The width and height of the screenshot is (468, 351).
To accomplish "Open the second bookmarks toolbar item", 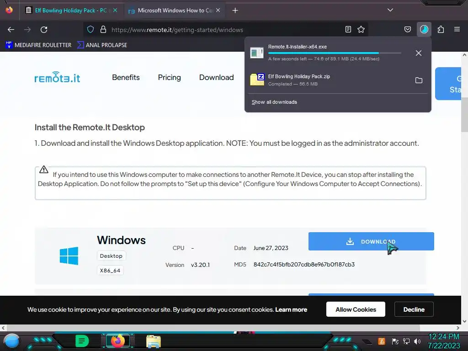I will pyautogui.click(x=102, y=45).
